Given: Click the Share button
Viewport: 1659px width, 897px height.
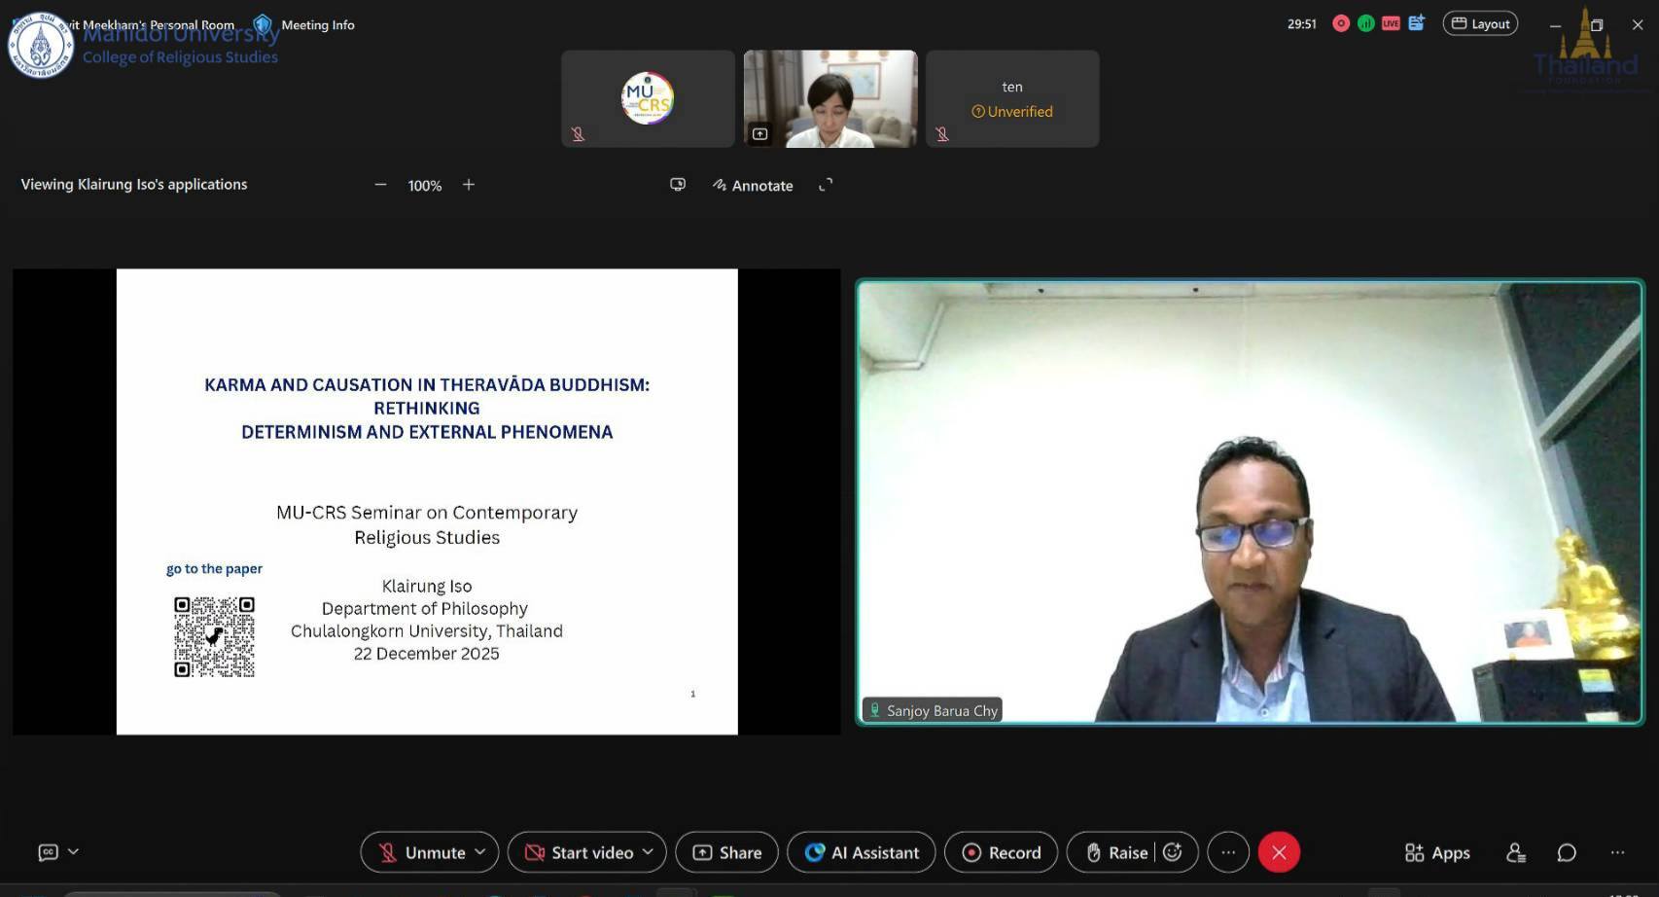Looking at the screenshot, I should pyautogui.click(x=726, y=853).
